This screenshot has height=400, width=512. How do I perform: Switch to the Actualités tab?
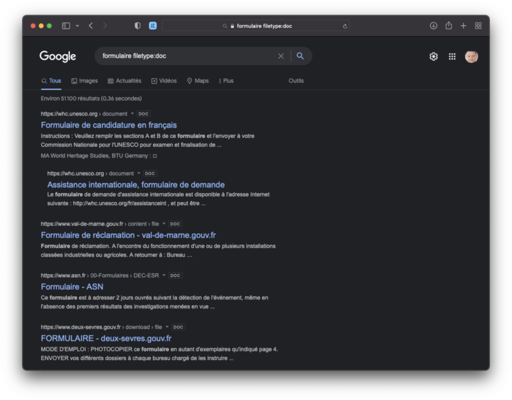[124, 81]
